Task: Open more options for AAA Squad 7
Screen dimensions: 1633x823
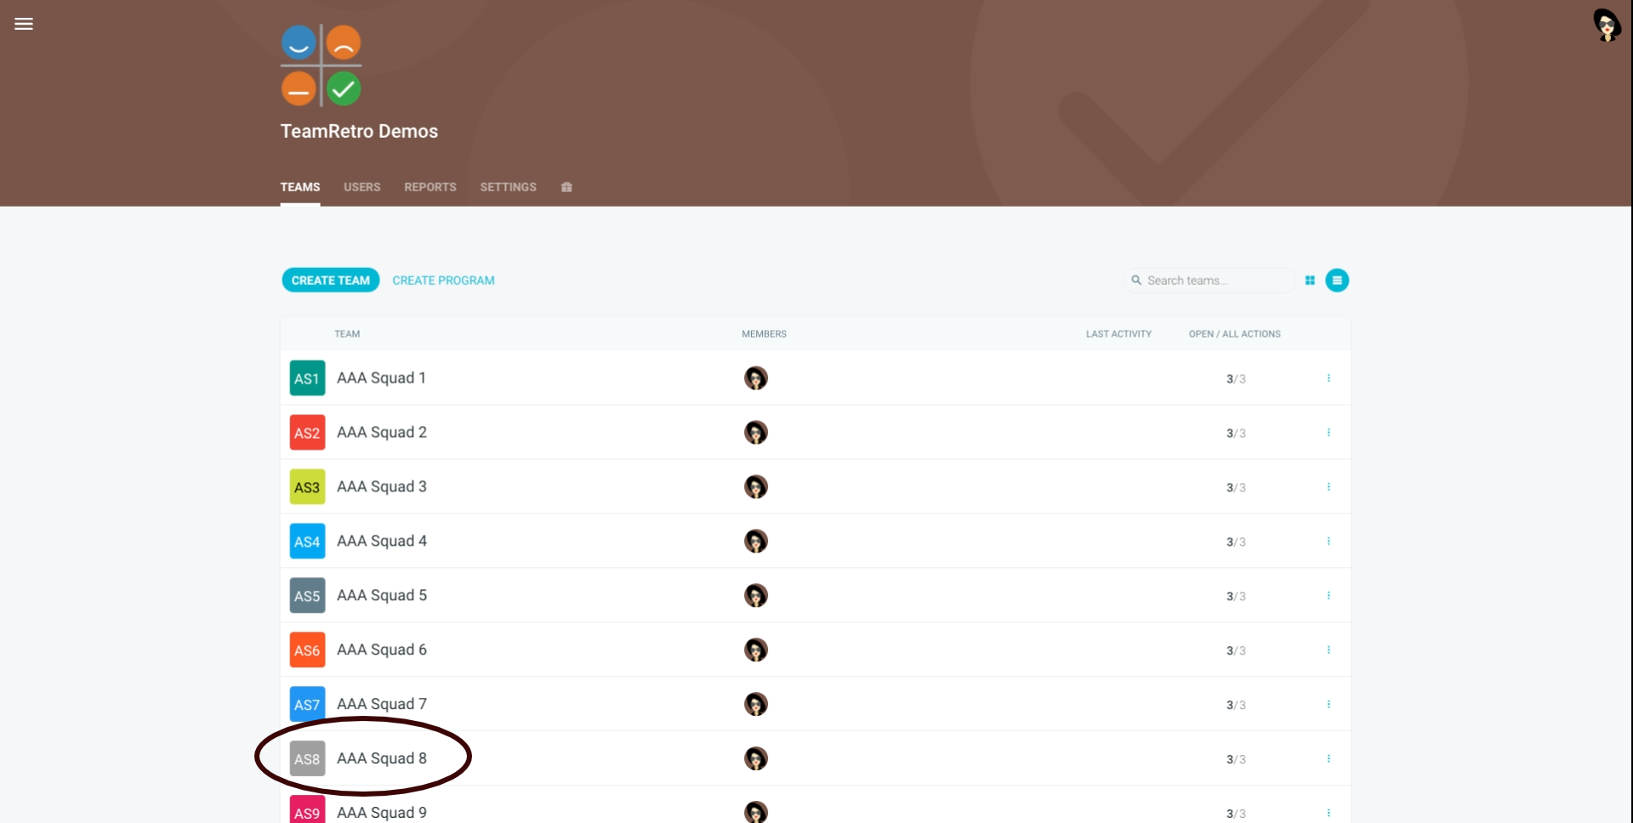Action: coord(1329,705)
